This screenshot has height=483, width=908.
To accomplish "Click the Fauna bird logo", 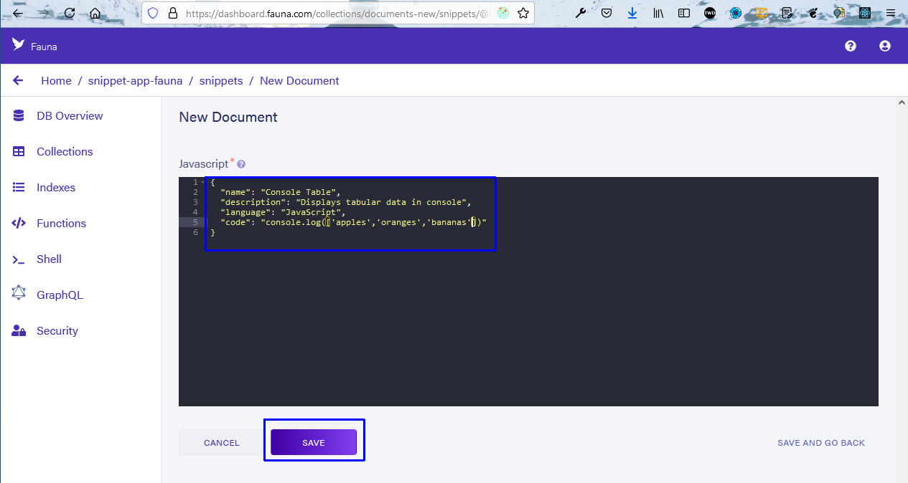I will 19,45.
